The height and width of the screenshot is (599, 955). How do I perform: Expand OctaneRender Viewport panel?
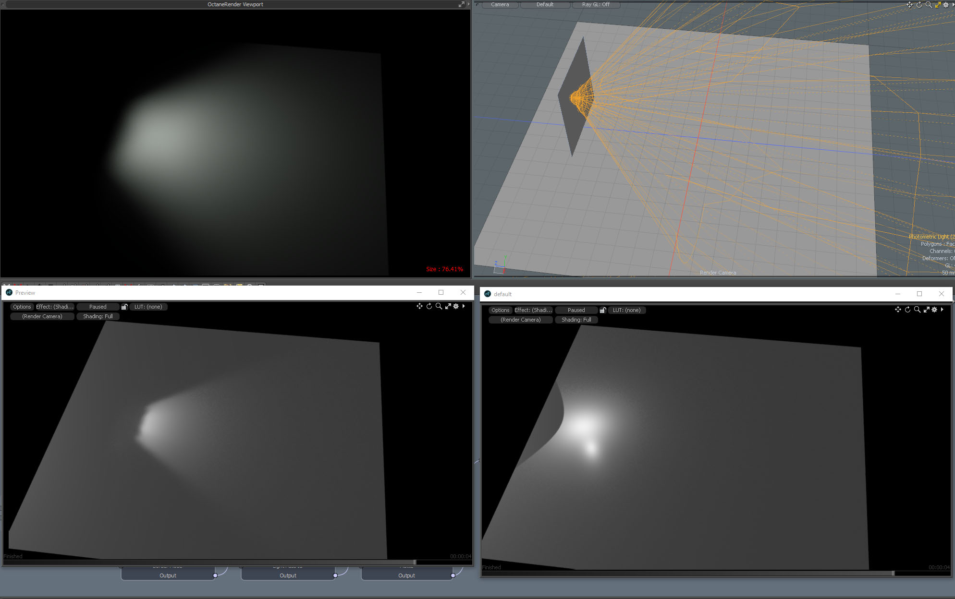pyautogui.click(x=461, y=4)
